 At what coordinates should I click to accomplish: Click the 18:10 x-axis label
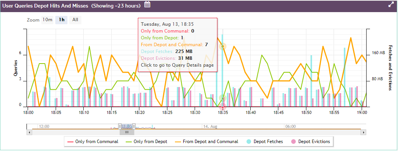(84, 112)
